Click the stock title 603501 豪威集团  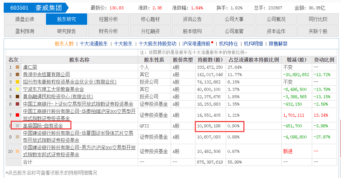pyautogui.click(x=36, y=8)
